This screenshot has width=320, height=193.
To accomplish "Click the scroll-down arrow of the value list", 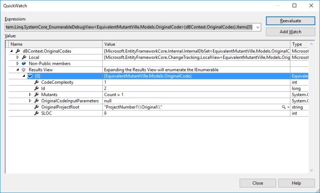I will [x=312, y=170].
